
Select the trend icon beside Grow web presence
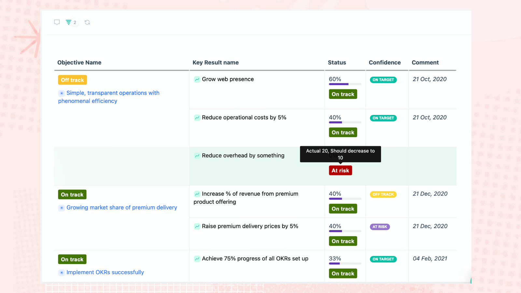(197, 79)
